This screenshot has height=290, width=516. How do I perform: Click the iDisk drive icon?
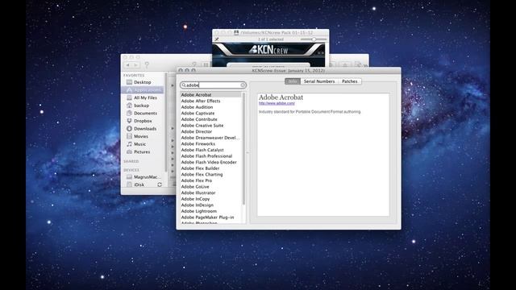pyautogui.click(x=129, y=184)
